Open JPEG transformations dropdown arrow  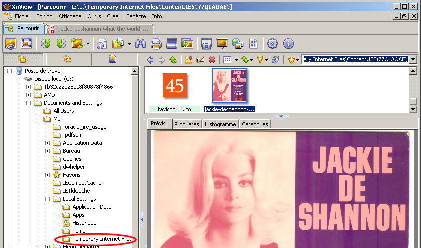(x=88, y=44)
